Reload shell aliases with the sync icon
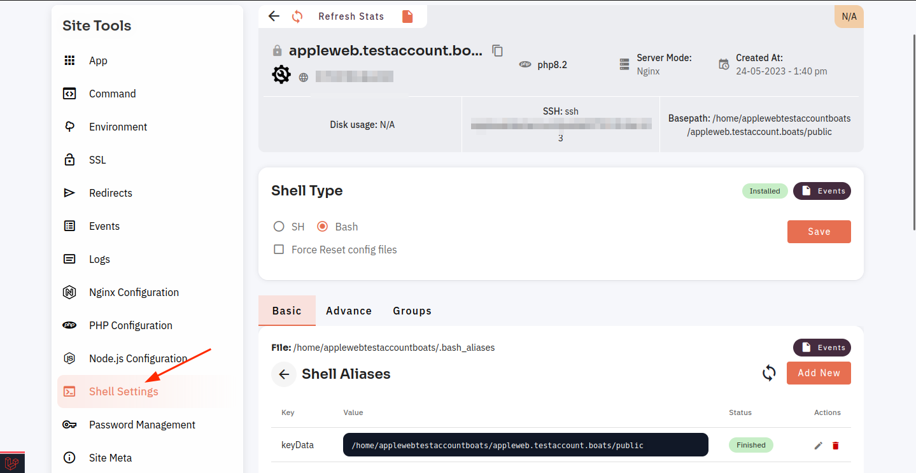The height and width of the screenshot is (473, 916). tap(770, 373)
